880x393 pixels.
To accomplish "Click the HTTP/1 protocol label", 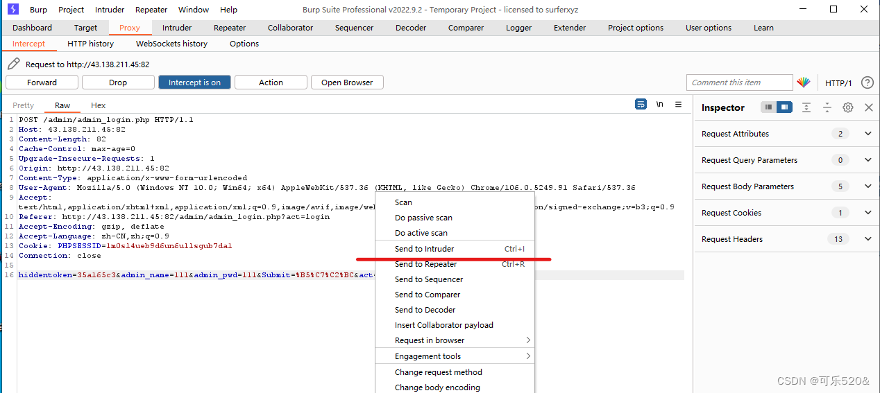I will (x=838, y=83).
